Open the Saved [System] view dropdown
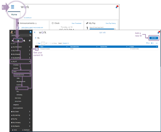161x132 pixels. click(66, 43)
